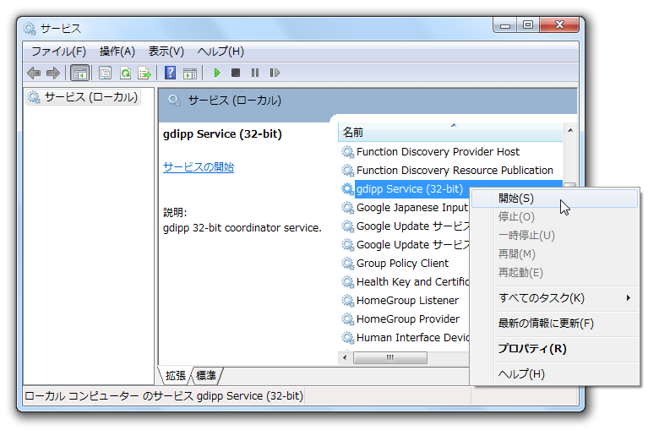Select the HomeGroup Listener row
The height and width of the screenshot is (430, 648).
(x=405, y=301)
